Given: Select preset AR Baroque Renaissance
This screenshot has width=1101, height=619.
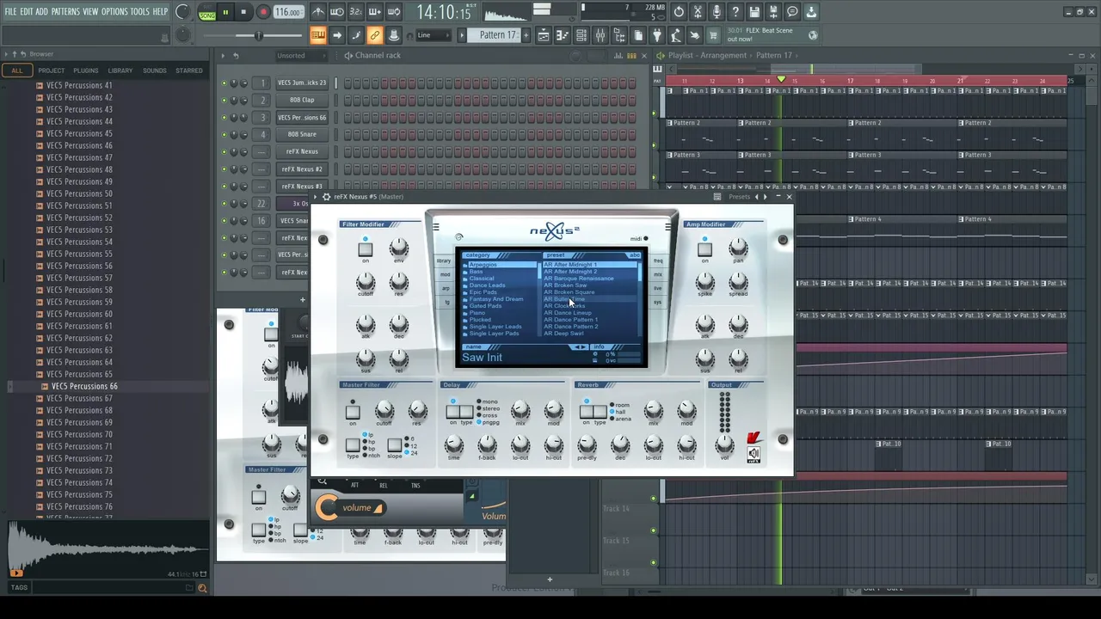Looking at the screenshot, I should coord(579,279).
